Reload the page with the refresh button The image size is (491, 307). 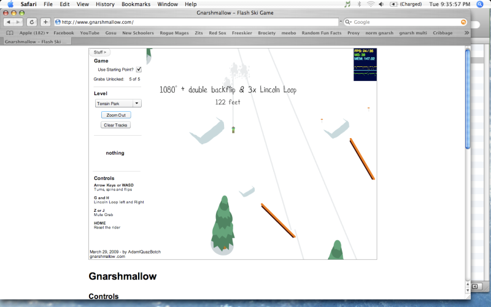point(32,22)
